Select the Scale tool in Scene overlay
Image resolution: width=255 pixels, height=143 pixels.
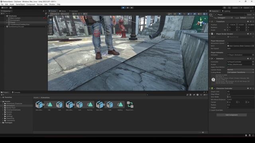pyautogui.click(x=51, y=28)
